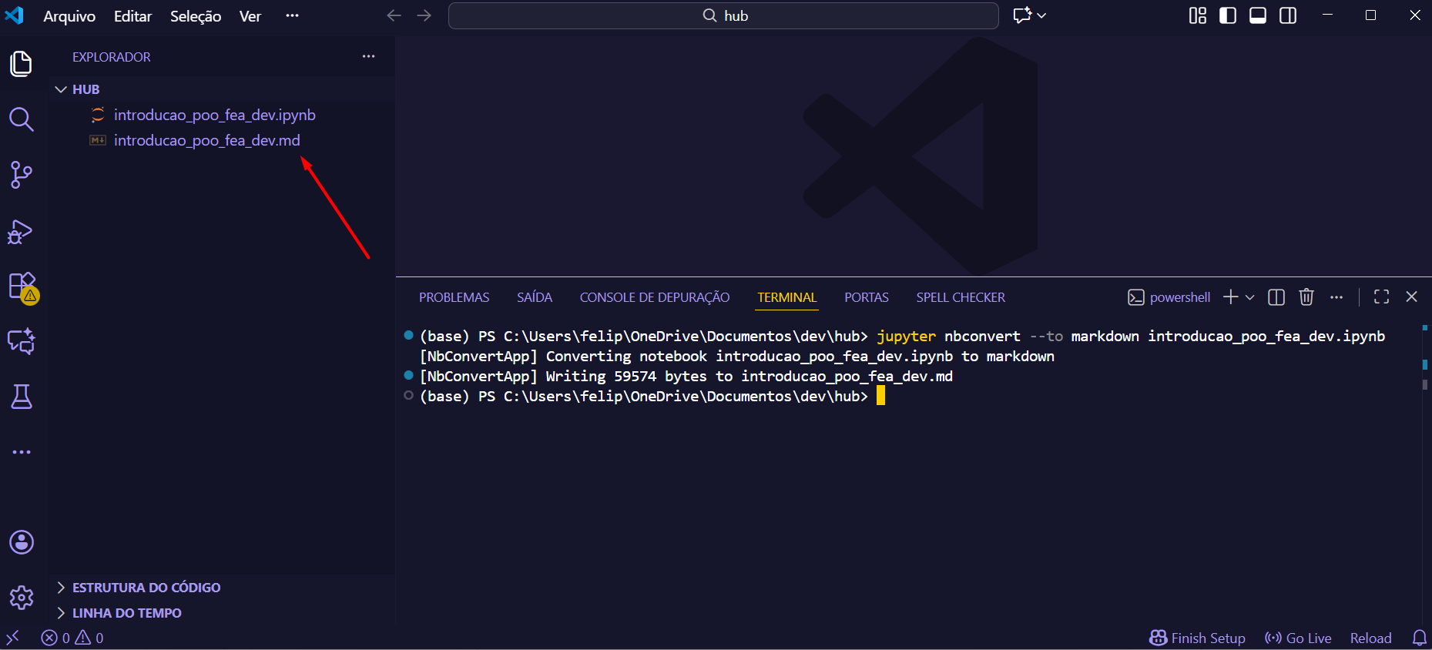1432x650 pixels.
Task: Click Finish Setup in status bar
Action: point(1197,638)
